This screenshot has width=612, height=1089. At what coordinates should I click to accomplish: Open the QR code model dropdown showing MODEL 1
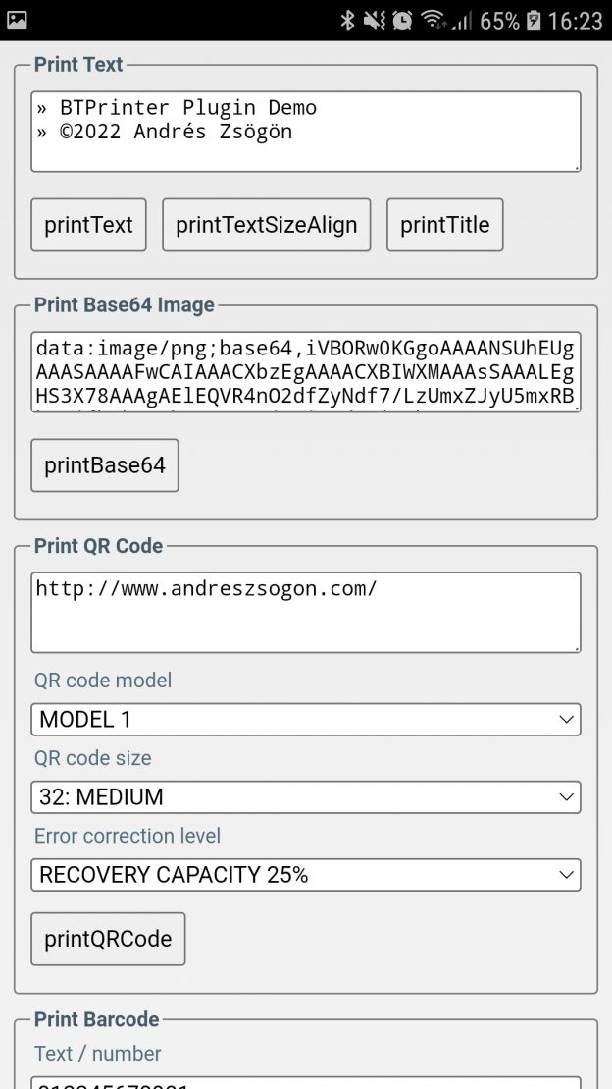click(305, 719)
